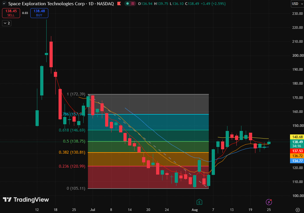Screen dimensions: 304x213
Task: Expand the collapsed indicators legend showing 2
Action: pyautogui.click(x=7, y=23)
